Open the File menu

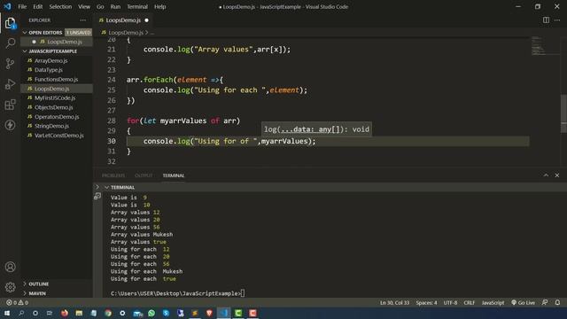22,6
